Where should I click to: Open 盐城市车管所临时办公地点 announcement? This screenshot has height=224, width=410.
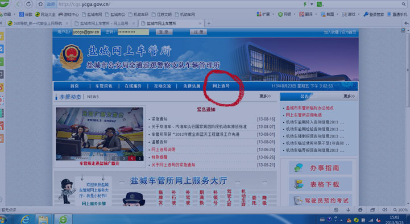[309, 107]
